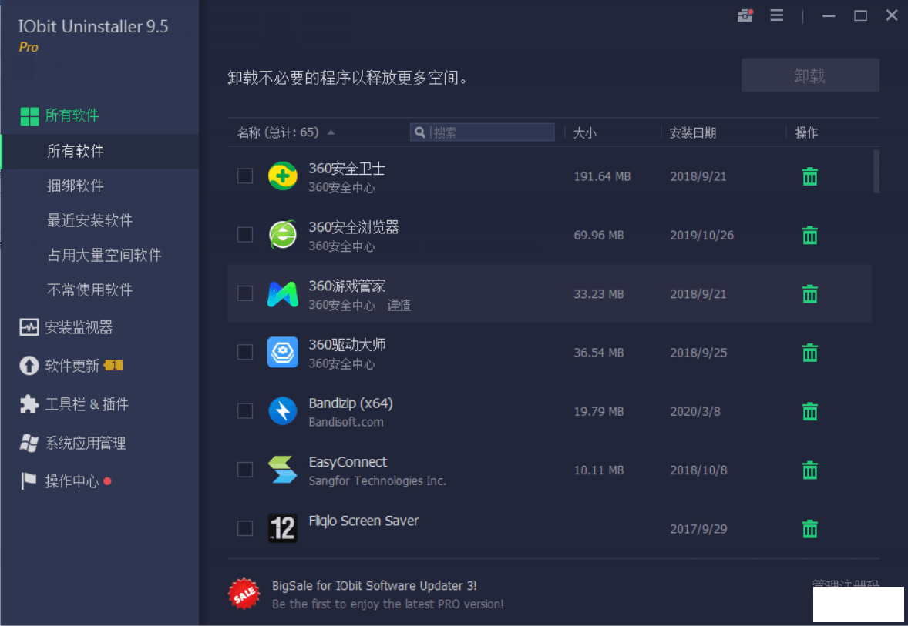Check the box for 360安全卫士

pyautogui.click(x=245, y=176)
